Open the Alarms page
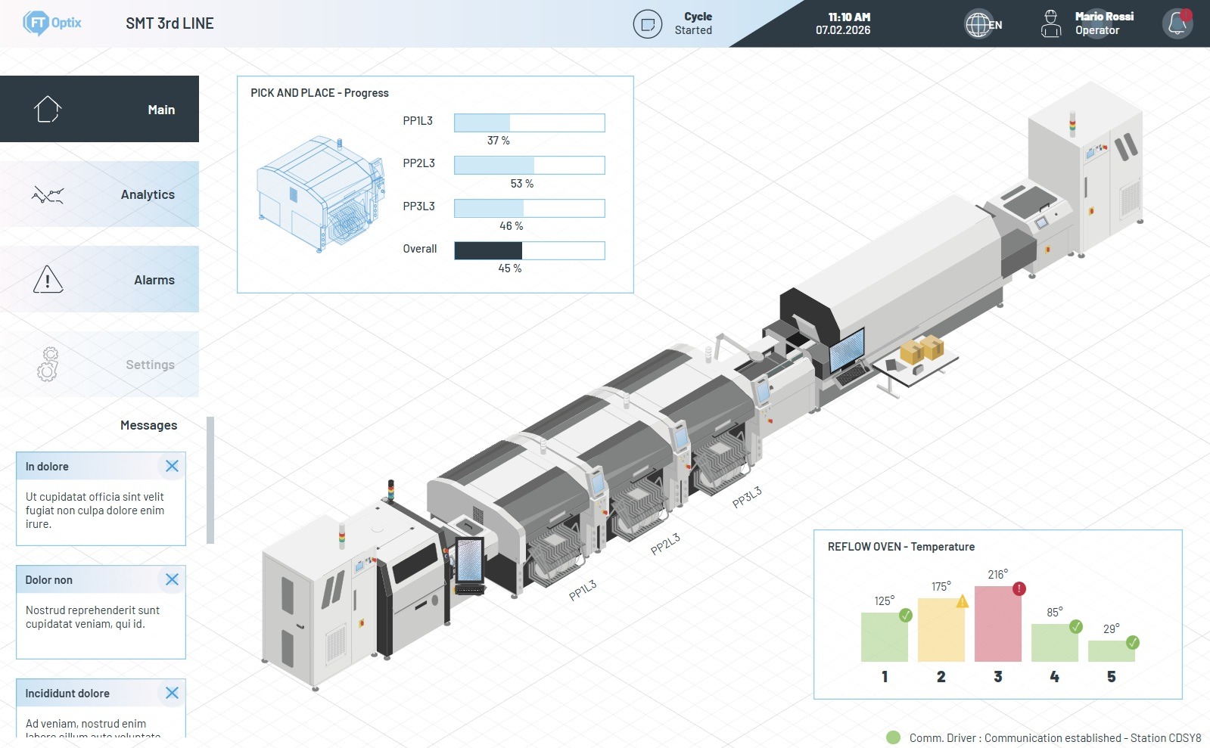This screenshot has width=1210, height=748. point(99,279)
